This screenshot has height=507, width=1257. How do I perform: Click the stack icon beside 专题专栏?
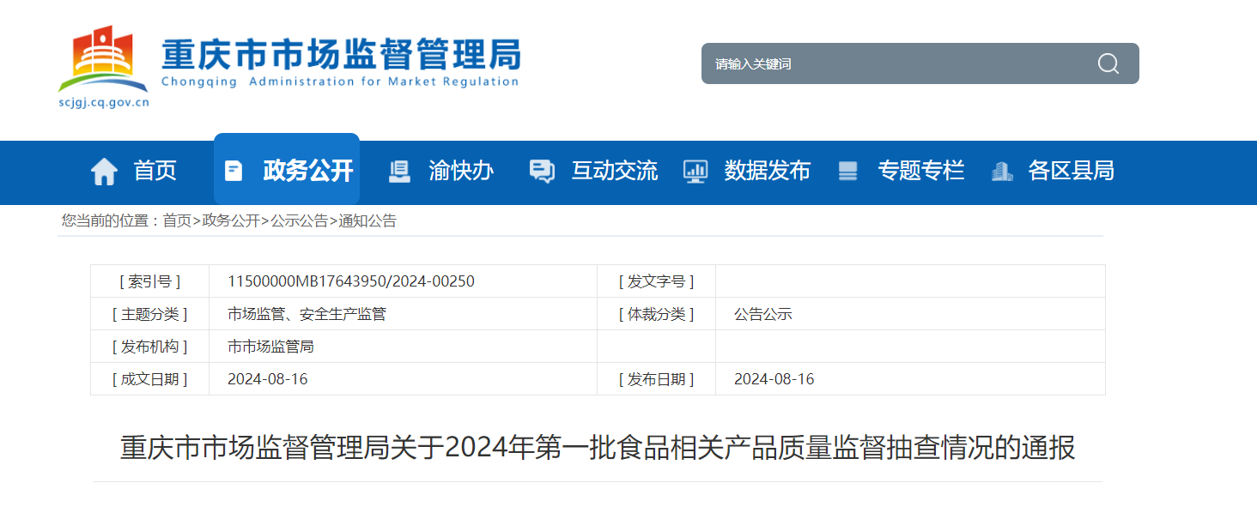[847, 172]
